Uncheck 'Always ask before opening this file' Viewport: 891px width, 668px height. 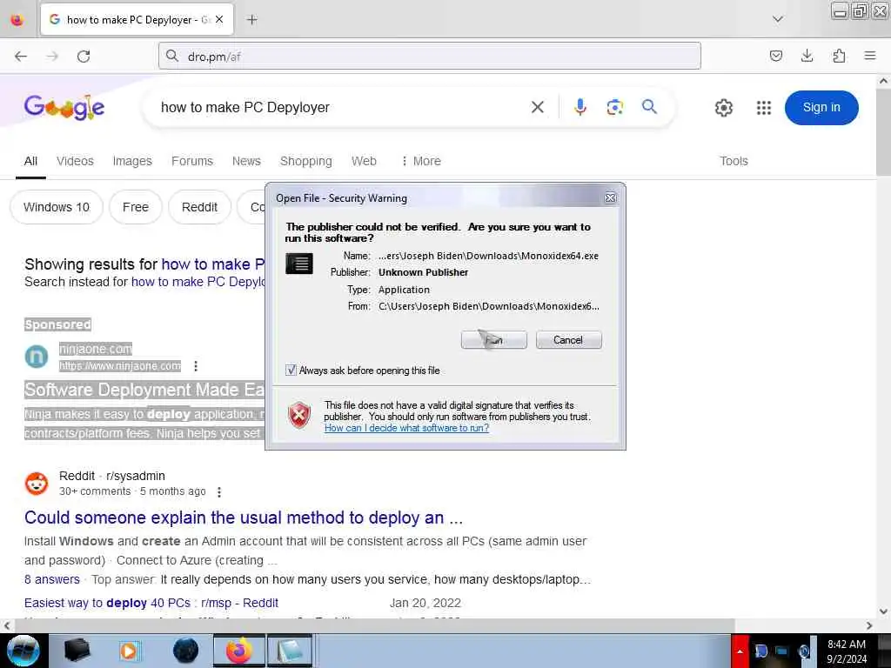tap(291, 371)
